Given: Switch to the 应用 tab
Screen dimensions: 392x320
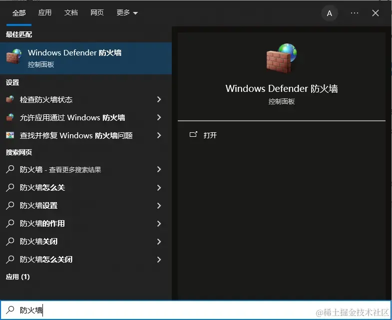Looking at the screenshot, I should click(x=45, y=12).
